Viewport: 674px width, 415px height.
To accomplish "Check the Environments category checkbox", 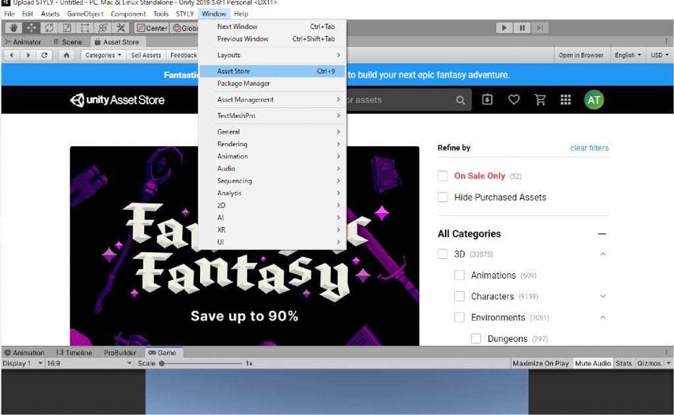I will point(459,318).
